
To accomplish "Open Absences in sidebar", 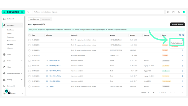I will tap(10, 48).
